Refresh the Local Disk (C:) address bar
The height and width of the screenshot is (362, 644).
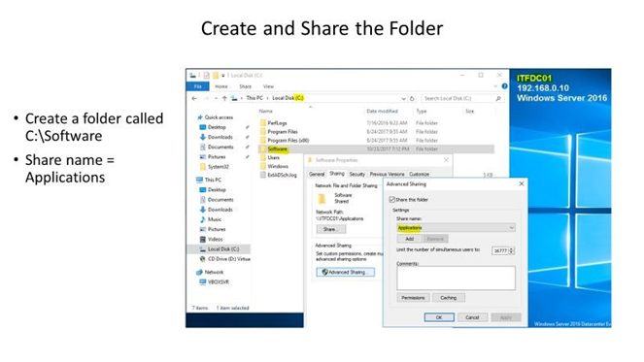pyautogui.click(x=412, y=98)
